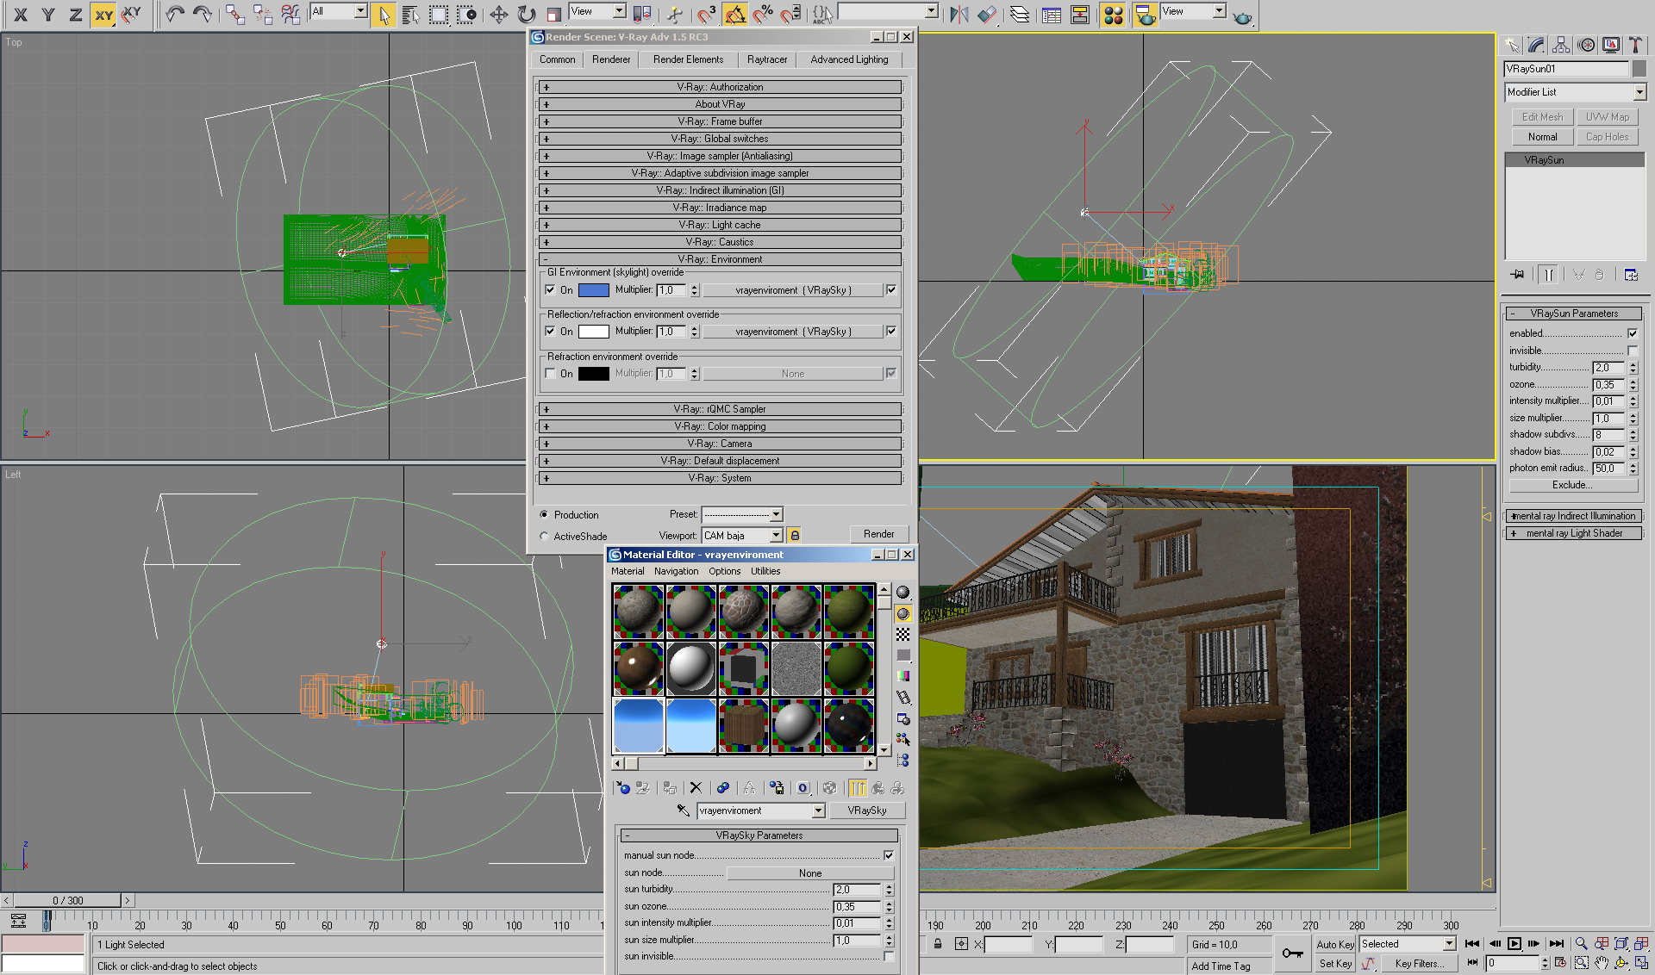Click Put to Library icon
The height and width of the screenshot is (975, 1655).
click(x=777, y=788)
